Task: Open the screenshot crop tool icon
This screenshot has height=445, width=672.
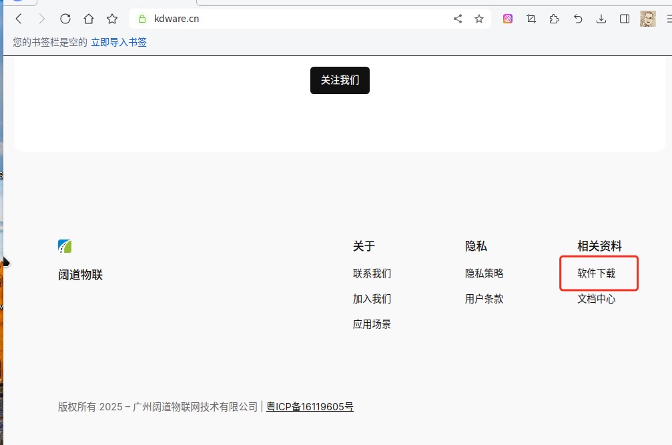Action: (x=531, y=19)
